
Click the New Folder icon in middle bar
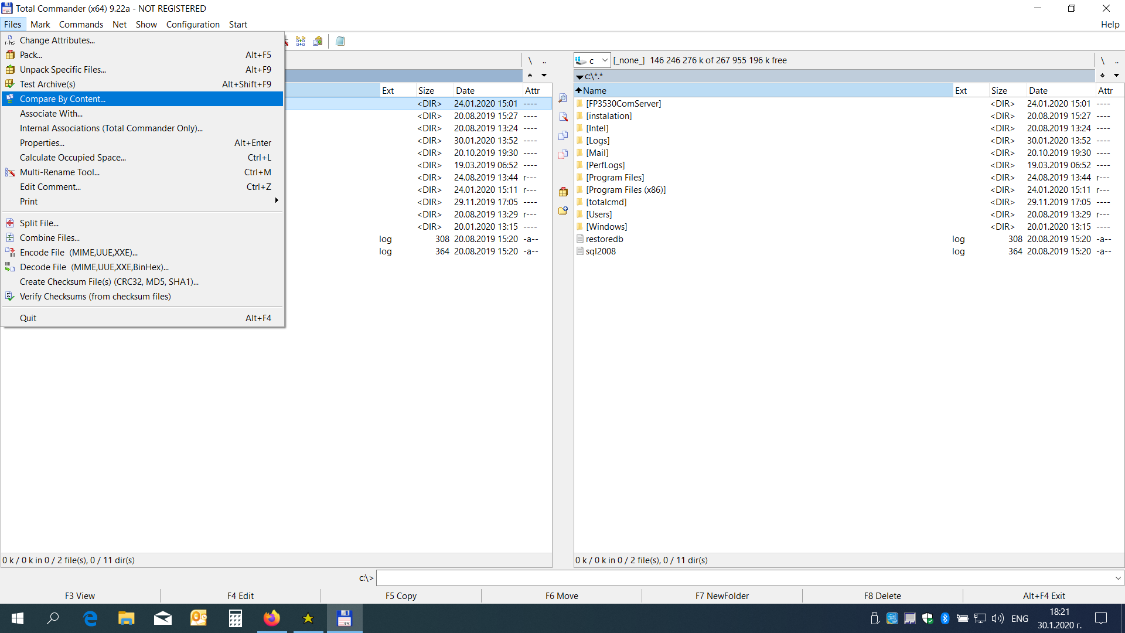tap(563, 210)
